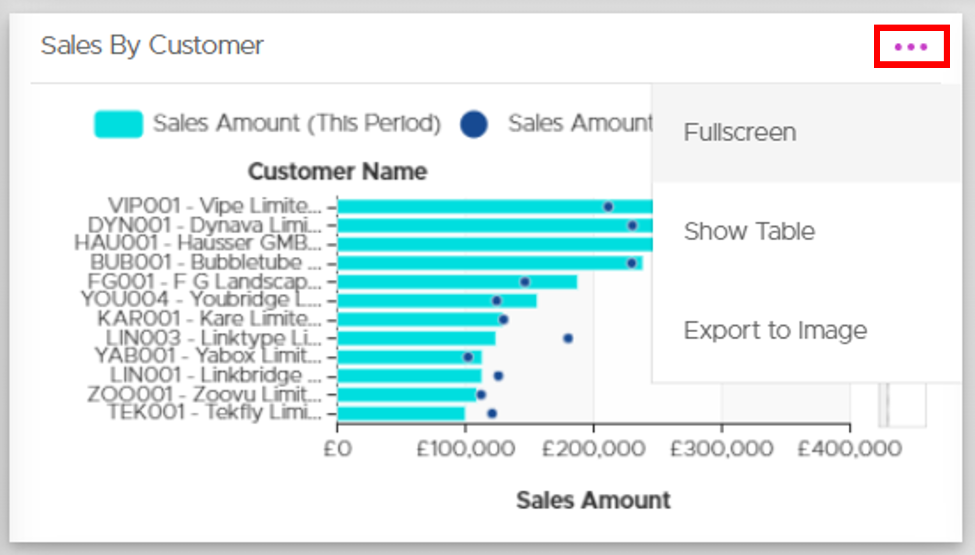Click the TEK001 Tekfly previous-period dot
Screen dimensions: 975x555
click(492, 413)
